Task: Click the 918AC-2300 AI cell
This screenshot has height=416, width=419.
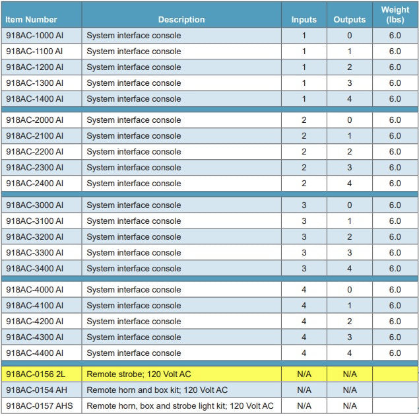Action: click(35, 168)
